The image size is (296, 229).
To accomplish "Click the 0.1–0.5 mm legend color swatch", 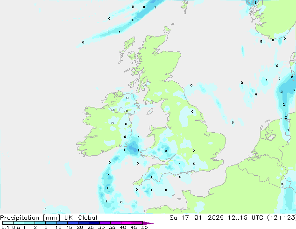I will pos(8,223).
